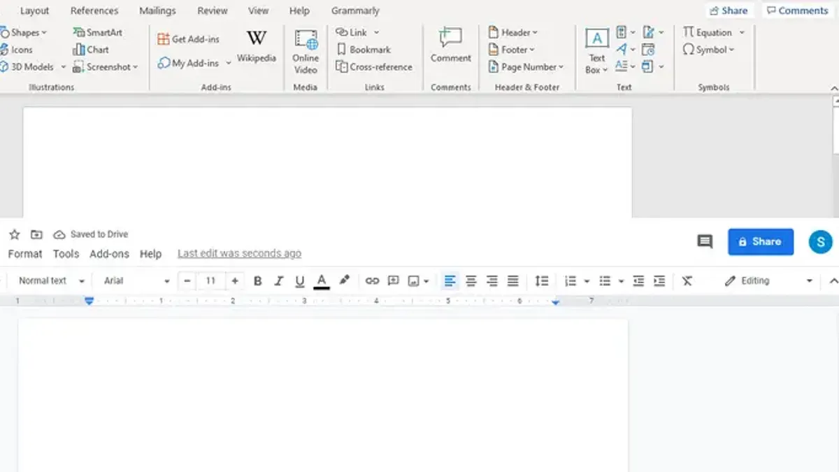Insert a Bookmark in Word
Viewport: 839px width, 472px height.
364,50
